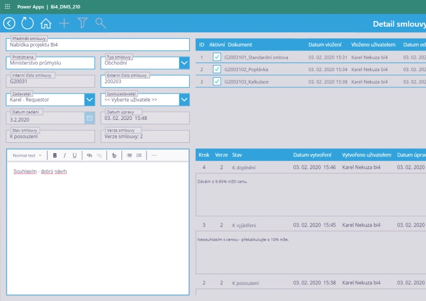Click the back arrow icon

(9, 23)
